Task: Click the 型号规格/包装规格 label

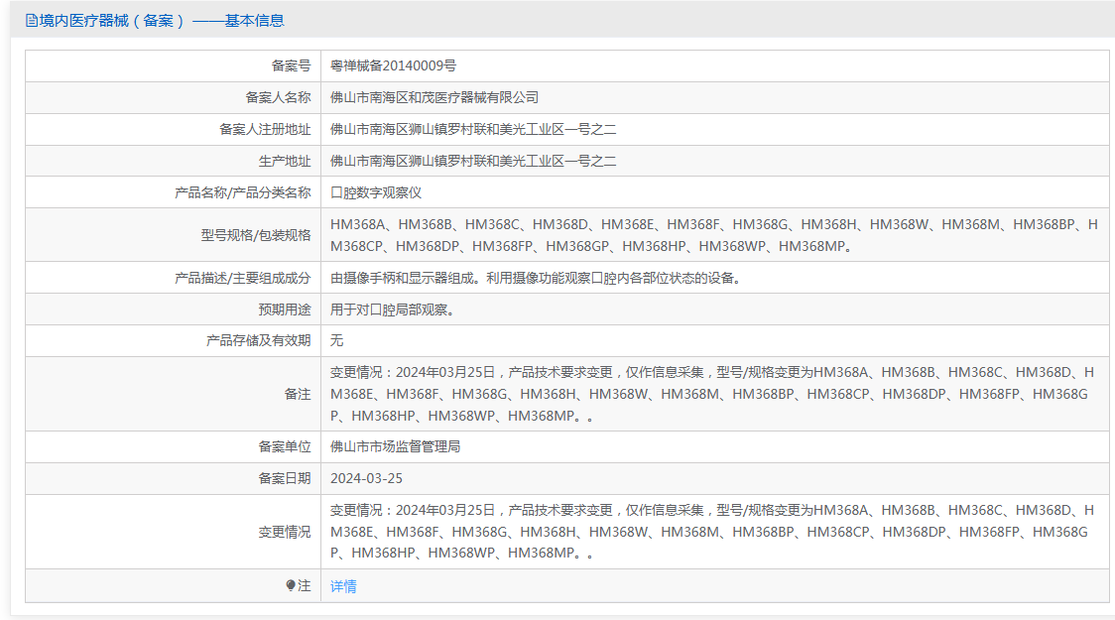Action: point(256,235)
